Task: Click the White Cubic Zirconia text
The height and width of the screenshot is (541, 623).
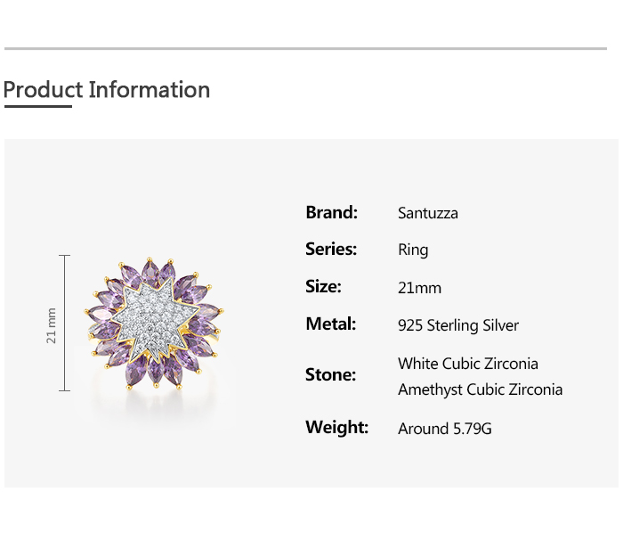Action: 468,364
